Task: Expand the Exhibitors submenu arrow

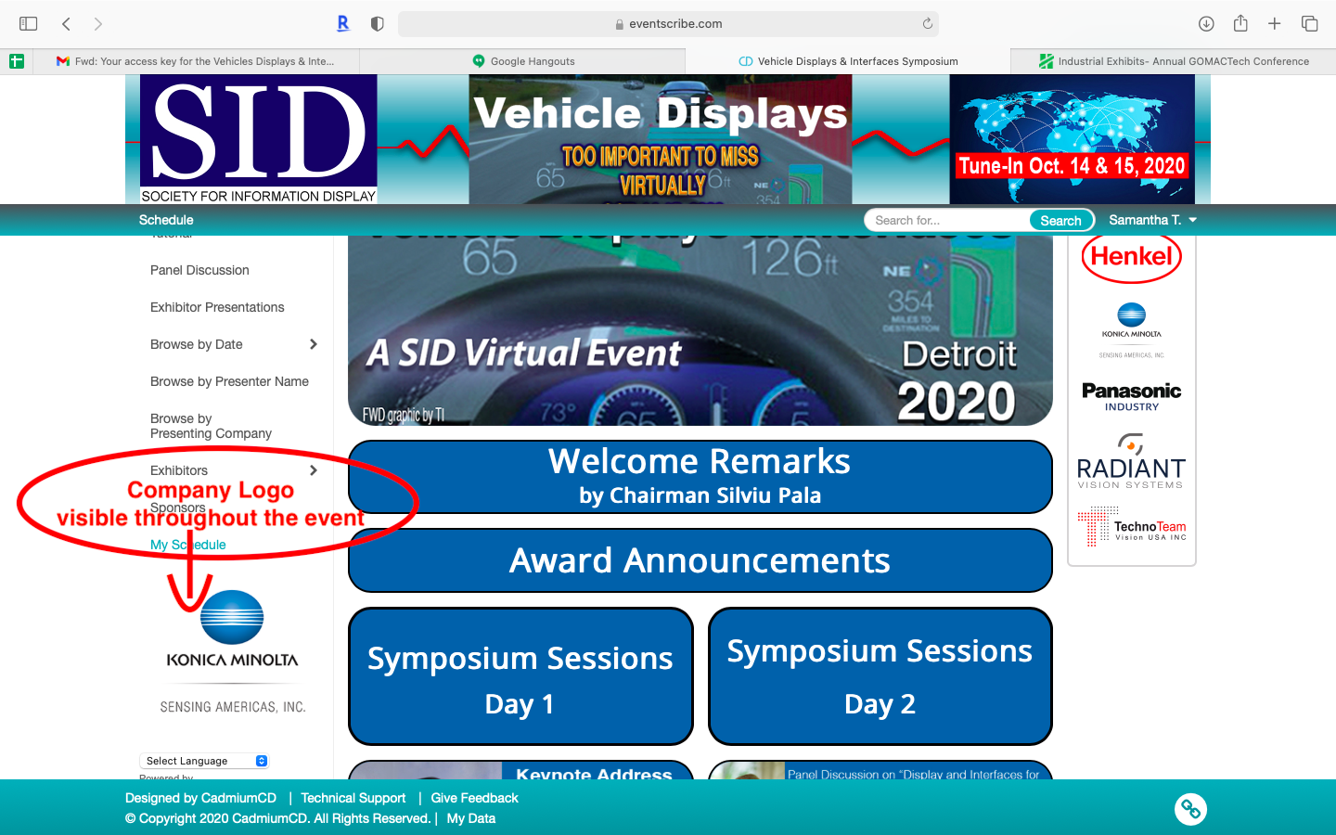Action: click(313, 470)
